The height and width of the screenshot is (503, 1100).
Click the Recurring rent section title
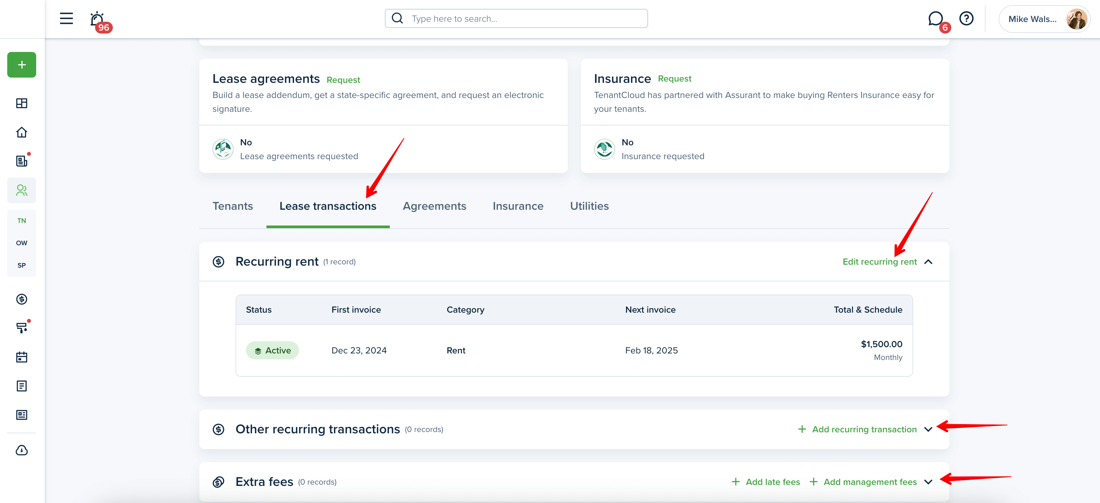pos(277,261)
